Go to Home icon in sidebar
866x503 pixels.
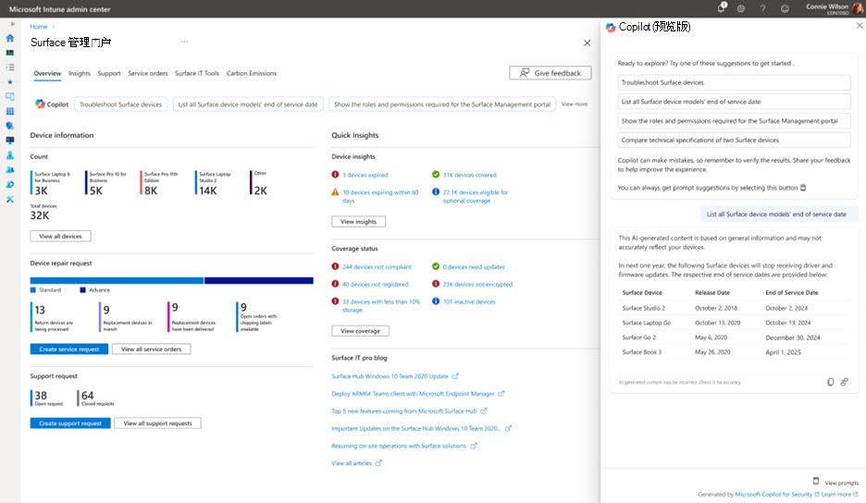point(10,38)
